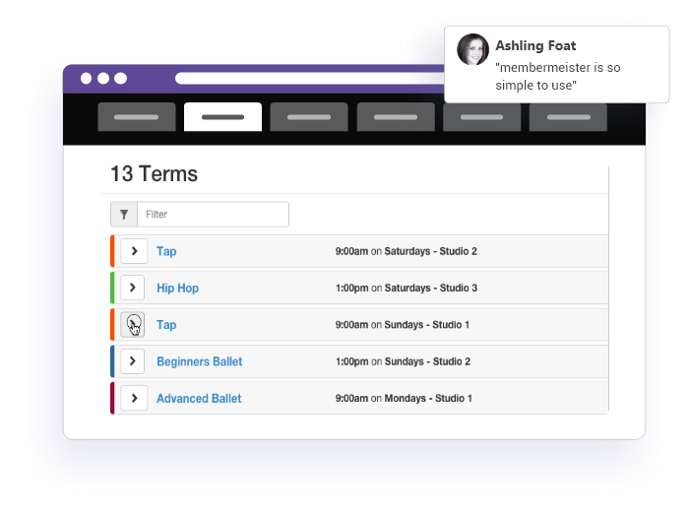Select the last gray navigation tab

coord(568,117)
